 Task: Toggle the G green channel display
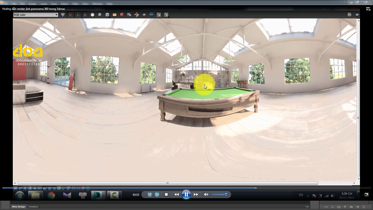78,14
